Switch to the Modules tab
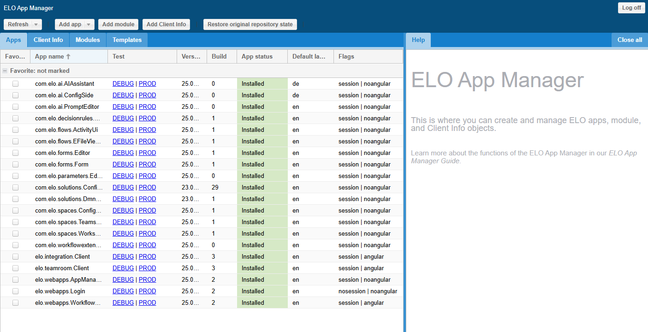Viewport: 648px width, 332px height. coord(88,40)
